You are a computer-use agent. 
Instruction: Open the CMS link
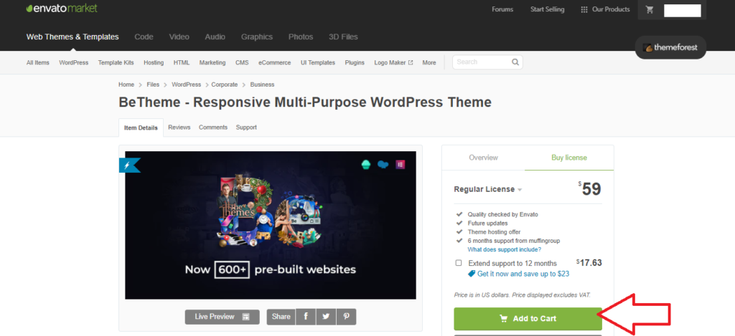(242, 62)
